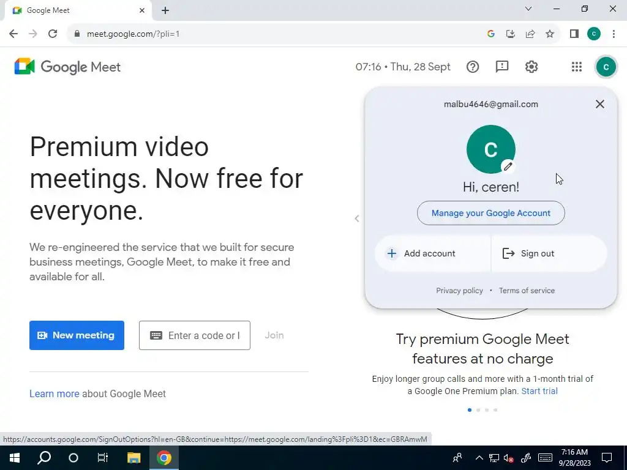Viewport: 627px width, 470px height.
Task: Open Windows Start menu
Action: 15,458
